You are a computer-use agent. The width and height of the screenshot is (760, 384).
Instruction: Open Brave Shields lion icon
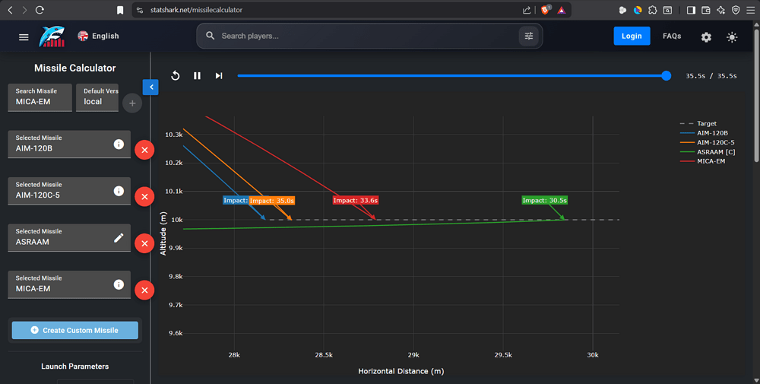tap(545, 10)
